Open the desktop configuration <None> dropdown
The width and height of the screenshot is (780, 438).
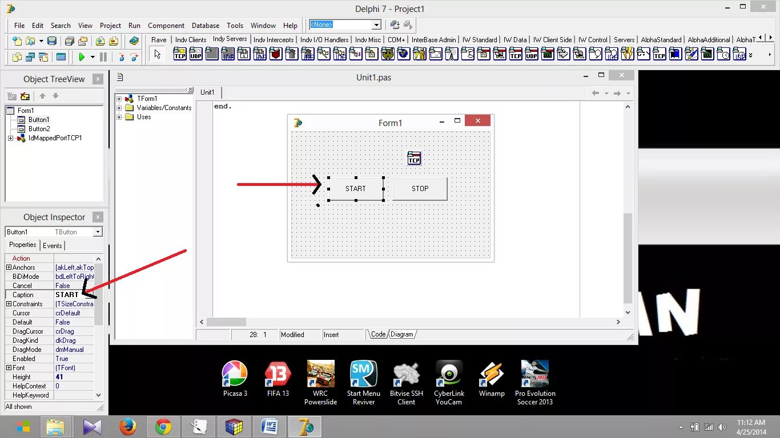coord(376,25)
